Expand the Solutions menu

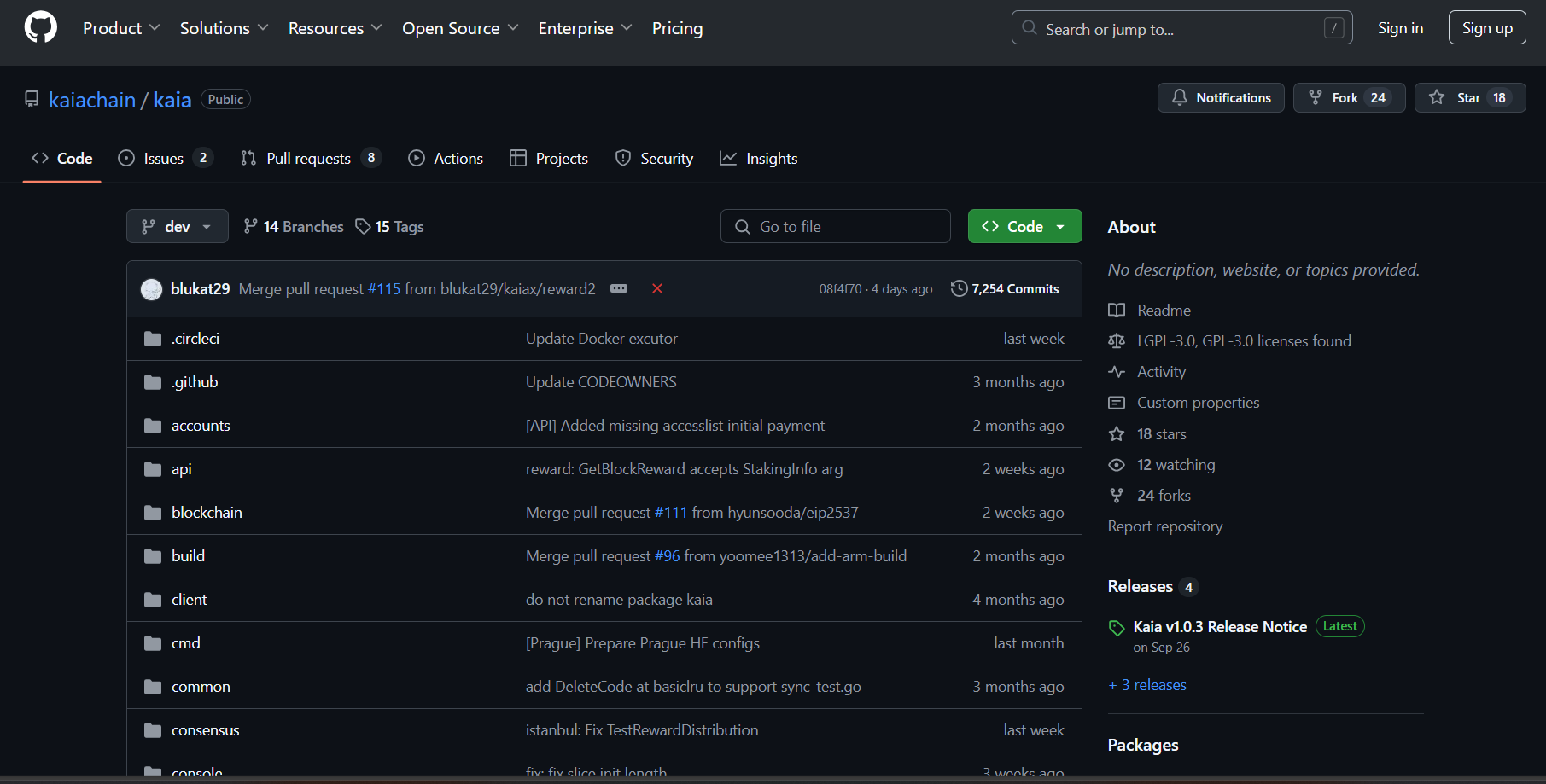[x=225, y=28]
